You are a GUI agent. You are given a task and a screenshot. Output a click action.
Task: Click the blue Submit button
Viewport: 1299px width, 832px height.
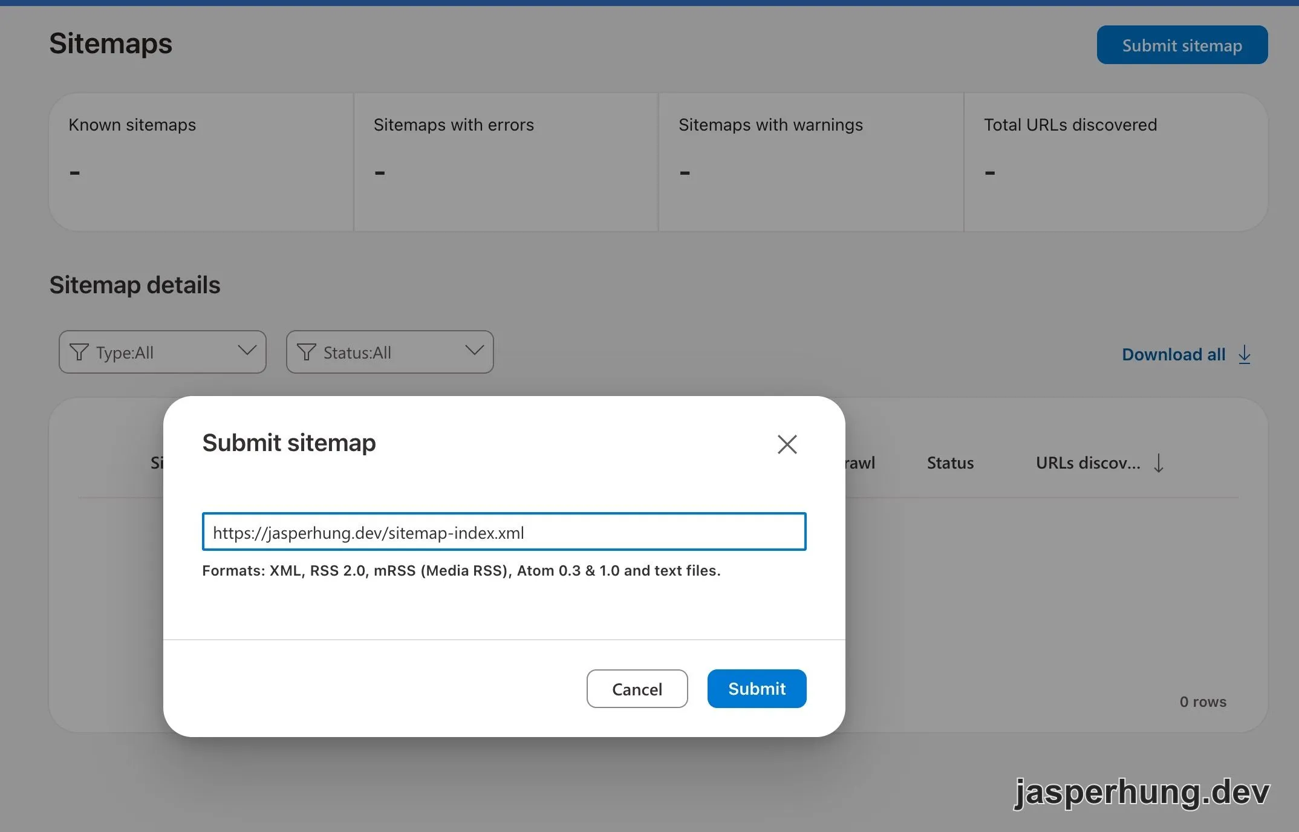tap(757, 688)
